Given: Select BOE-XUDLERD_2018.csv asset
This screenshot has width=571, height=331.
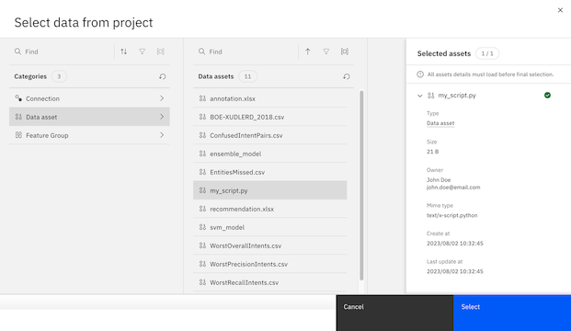Looking at the screenshot, I should [x=269, y=117].
